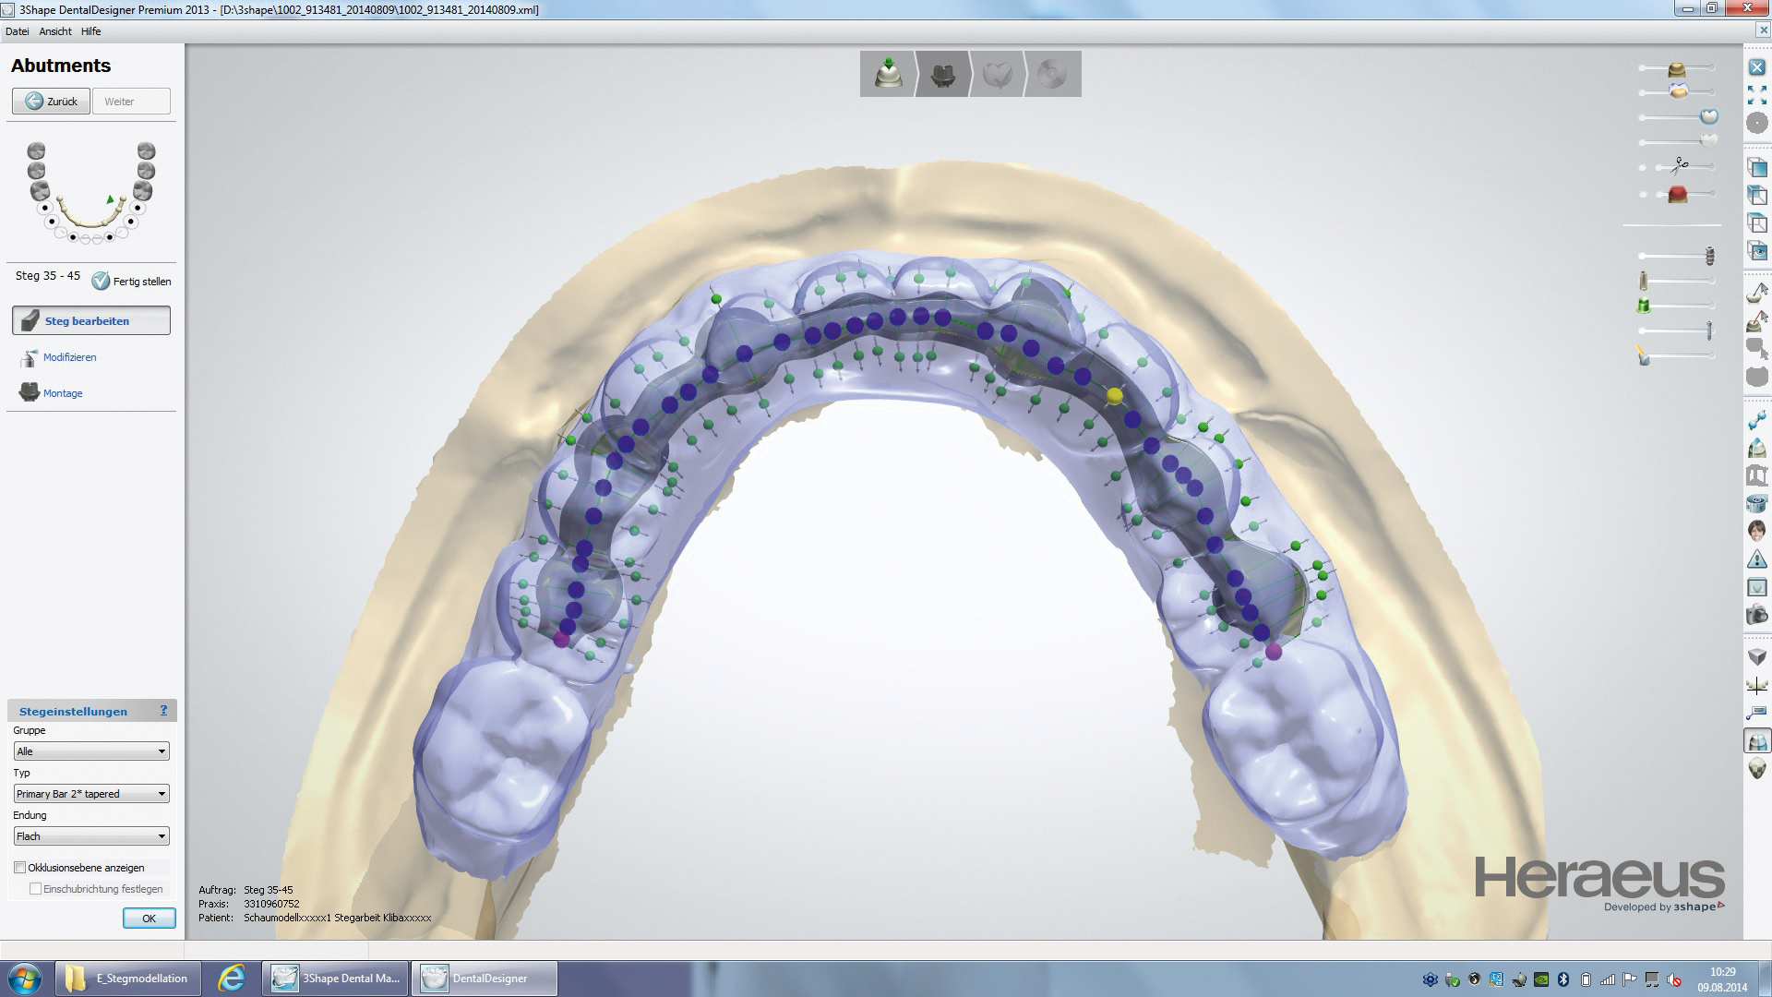Image resolution: width=1772 pixels, height=997 pixels.
Task: Toggle Einschubrichtung festlegen checkbox
Action: coord(36,889)
